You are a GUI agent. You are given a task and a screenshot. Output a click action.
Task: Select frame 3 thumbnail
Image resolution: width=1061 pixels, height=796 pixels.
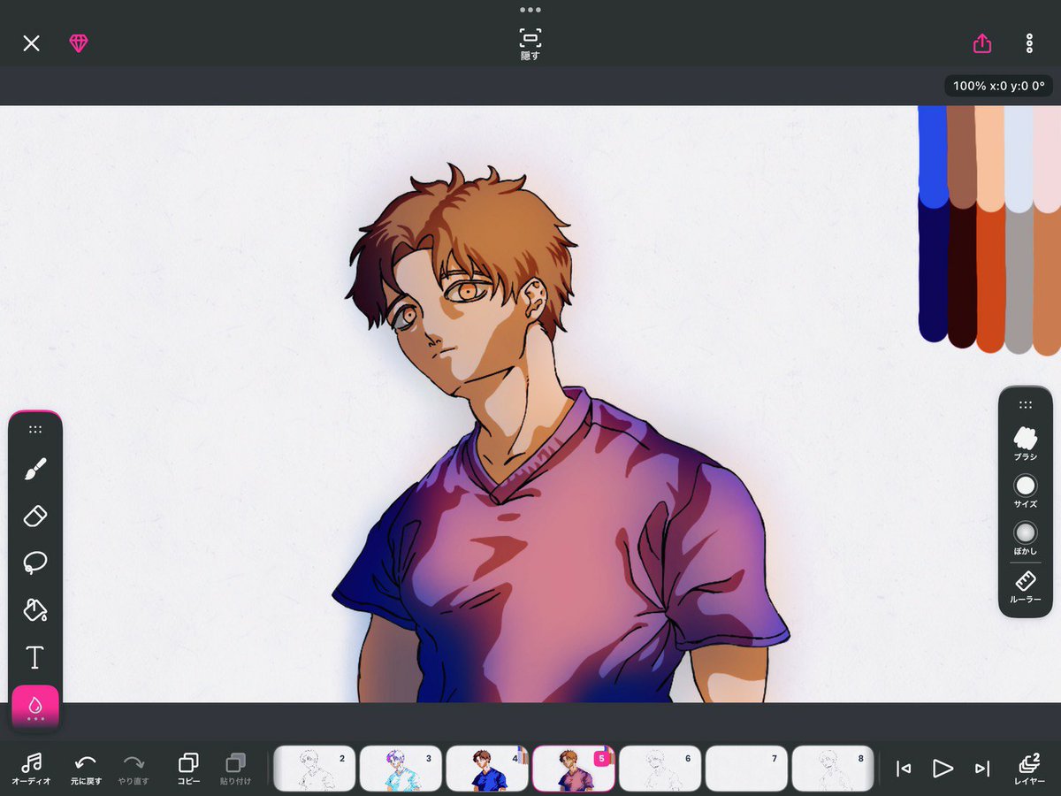pyautogui.click(x=401, y=769)
